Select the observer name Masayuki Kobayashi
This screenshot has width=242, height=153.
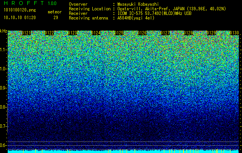(x=138, y=4)
